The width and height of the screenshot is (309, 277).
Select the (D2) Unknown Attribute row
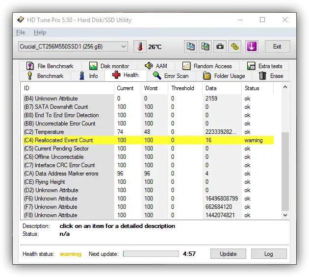(x=148, y=190)
